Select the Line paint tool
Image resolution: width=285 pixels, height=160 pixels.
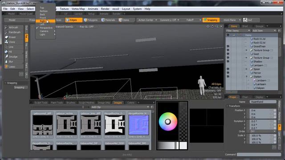[14, 47]
